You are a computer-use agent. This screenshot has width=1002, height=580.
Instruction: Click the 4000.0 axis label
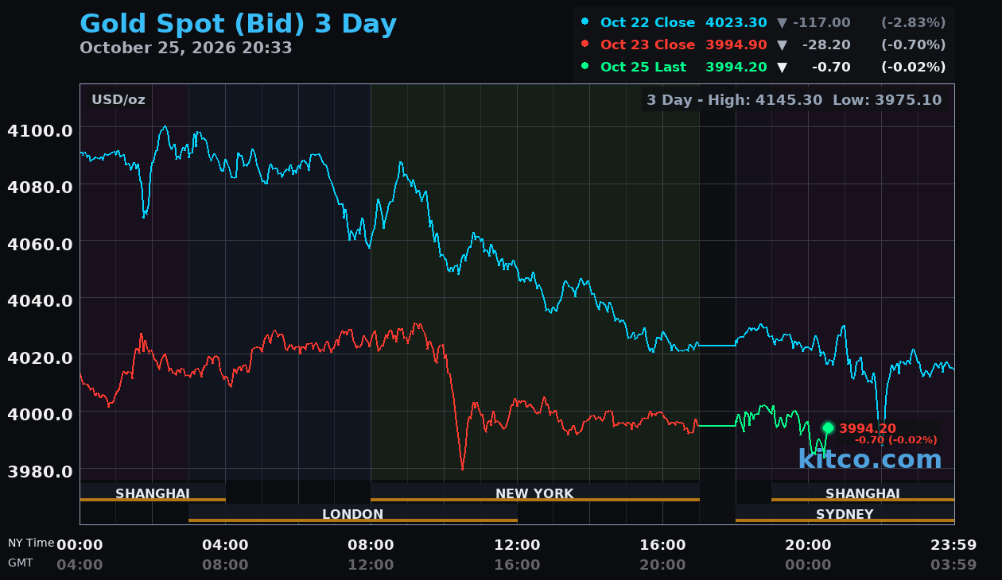(x=40, y=413)
